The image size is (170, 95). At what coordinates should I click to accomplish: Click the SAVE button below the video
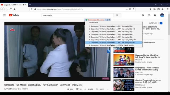point(100,89)
